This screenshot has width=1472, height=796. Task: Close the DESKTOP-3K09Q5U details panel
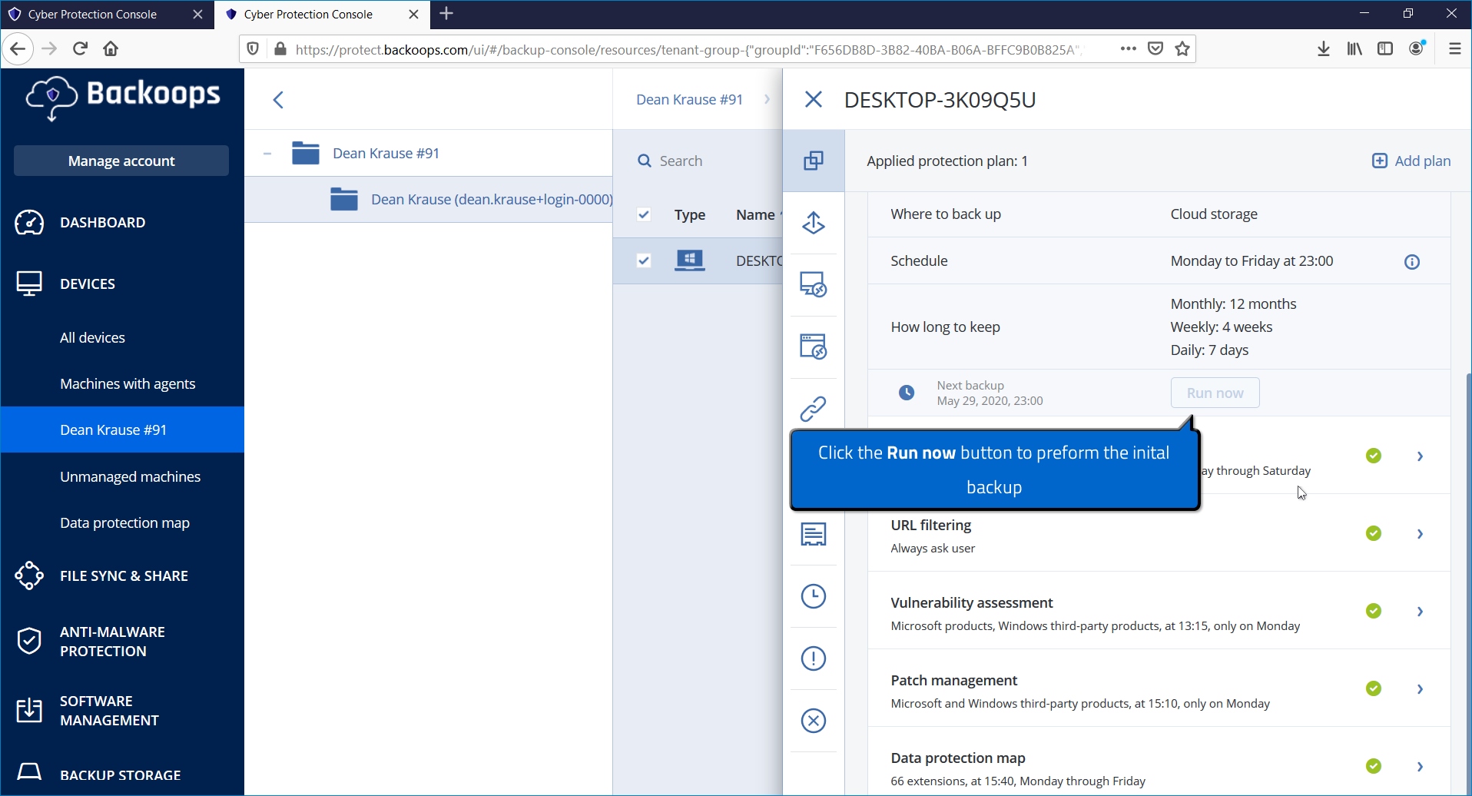point(814,99)
